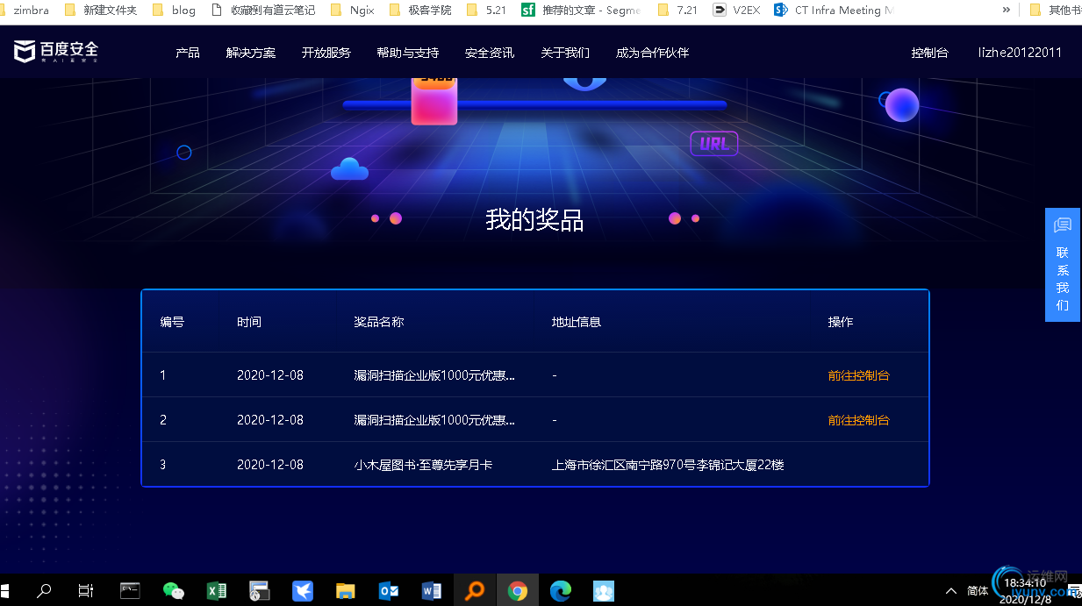Open Word from the taskbar
1082x606 pixels.
tap(432, 590)
